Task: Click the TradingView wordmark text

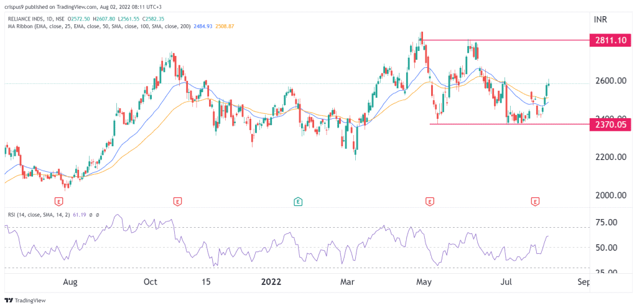Action: click(30, 301)
